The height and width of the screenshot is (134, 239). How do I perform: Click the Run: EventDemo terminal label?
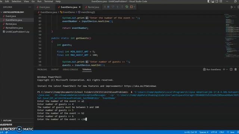[x=212, y=70]
